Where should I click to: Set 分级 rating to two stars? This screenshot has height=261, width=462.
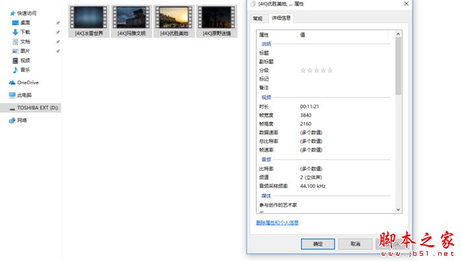tap(310, 71)
